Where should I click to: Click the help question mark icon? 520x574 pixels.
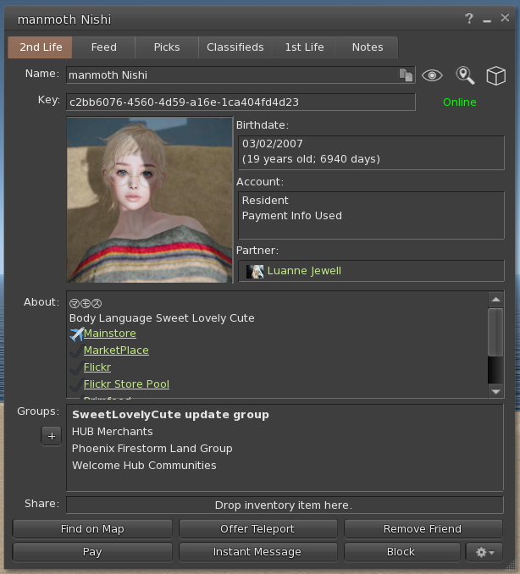pyautogui.click(x=468, y=19)
